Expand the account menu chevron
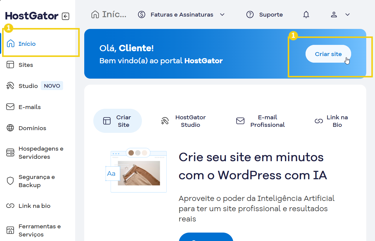Image resolution: width=375 pixels, height=241 pixels. 348,14
